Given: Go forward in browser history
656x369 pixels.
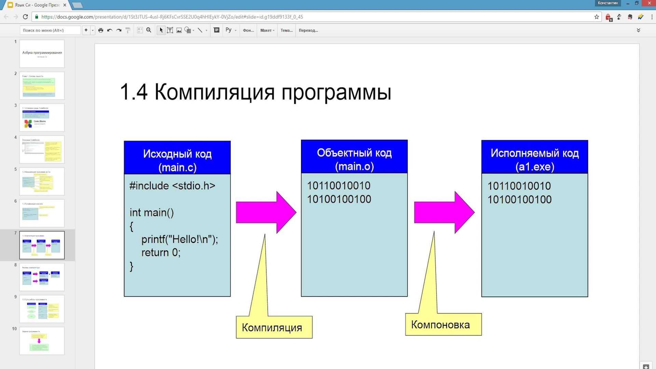Looking at the screenshot, I should (x=16, y=17).
